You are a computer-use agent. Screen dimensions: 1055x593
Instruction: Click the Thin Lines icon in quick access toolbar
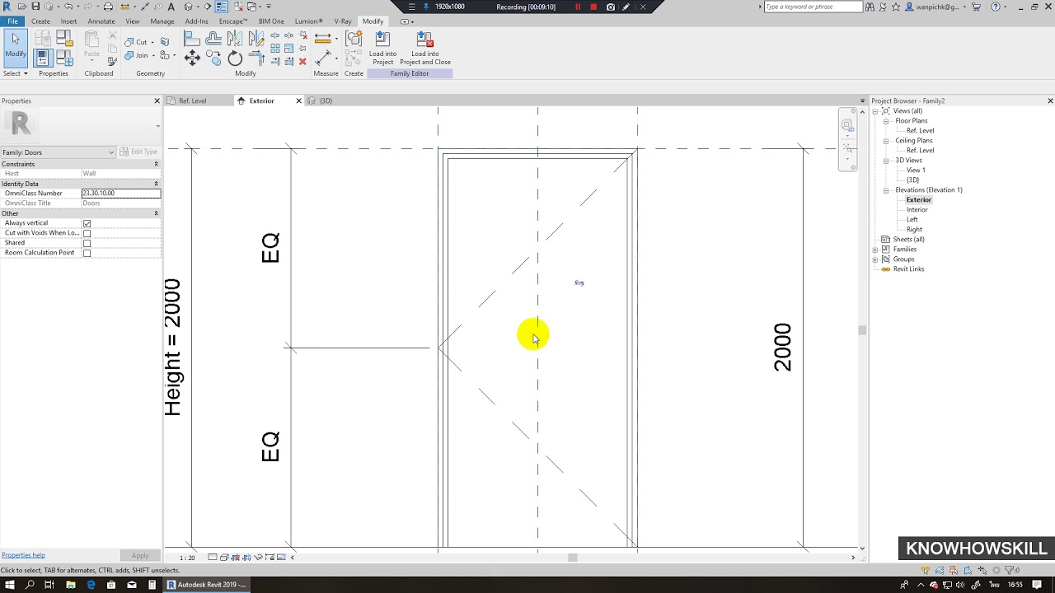point(222,7)
